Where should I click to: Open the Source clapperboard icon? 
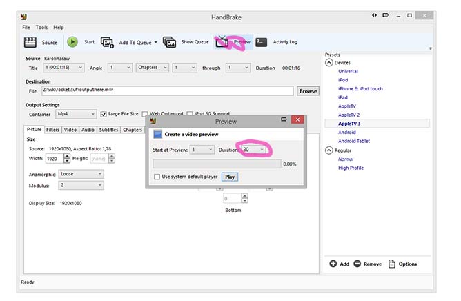click(x=30, y=42)
